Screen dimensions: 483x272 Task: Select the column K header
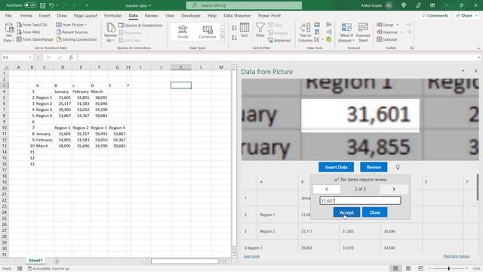[181, 67]
